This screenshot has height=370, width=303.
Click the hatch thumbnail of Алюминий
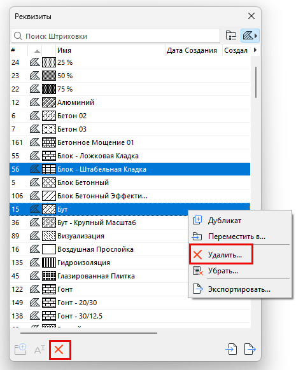(49, 102)
